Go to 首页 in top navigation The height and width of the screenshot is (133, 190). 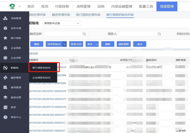click(31, 7)
